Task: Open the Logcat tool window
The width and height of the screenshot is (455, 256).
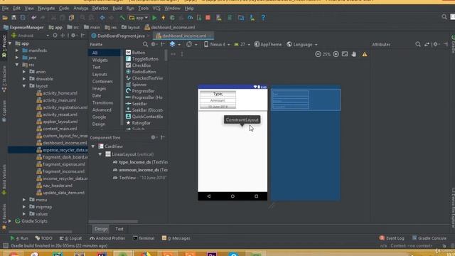Action: (70, 238)
